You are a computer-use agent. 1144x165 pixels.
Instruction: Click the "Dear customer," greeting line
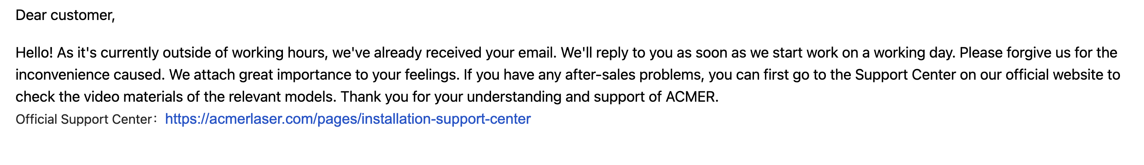65,16
